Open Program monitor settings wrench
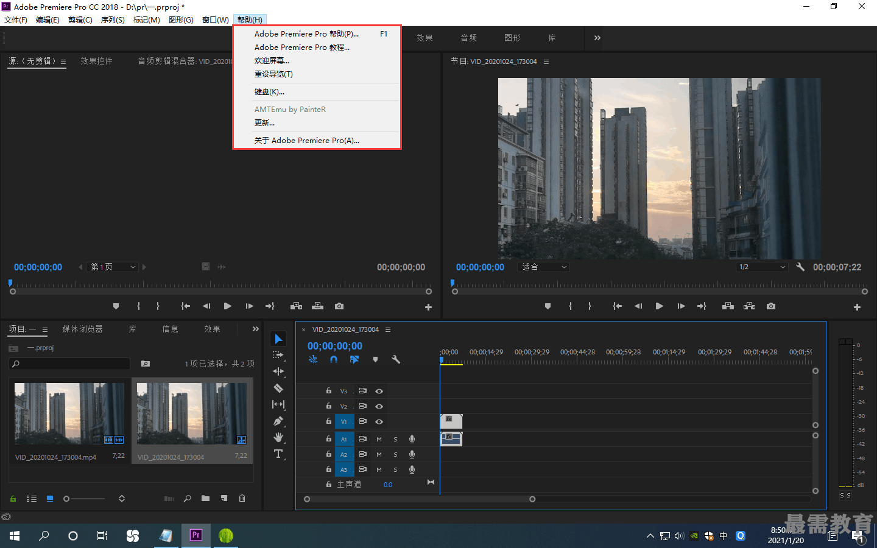The width and height of the screenshot is (877, 548). 800,267
